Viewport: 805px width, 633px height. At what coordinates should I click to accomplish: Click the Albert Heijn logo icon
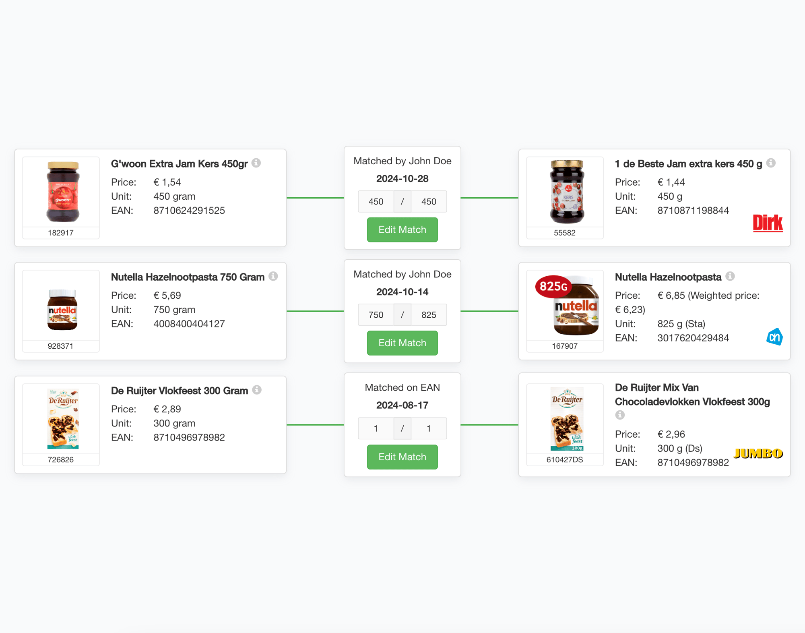click(x=774, y=337)
